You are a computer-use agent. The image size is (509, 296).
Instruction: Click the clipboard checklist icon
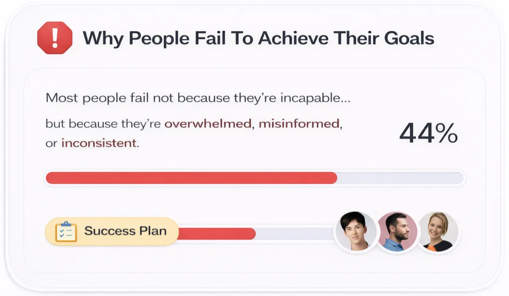tap(66, 231)
